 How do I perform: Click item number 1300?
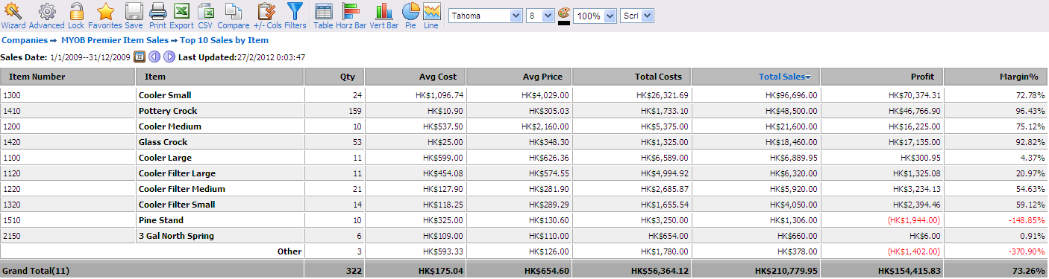click(x=13, y=95)
